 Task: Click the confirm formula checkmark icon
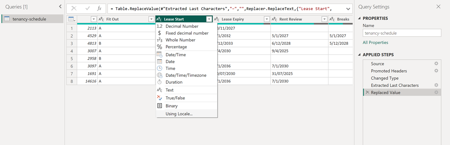coord(87,9)
